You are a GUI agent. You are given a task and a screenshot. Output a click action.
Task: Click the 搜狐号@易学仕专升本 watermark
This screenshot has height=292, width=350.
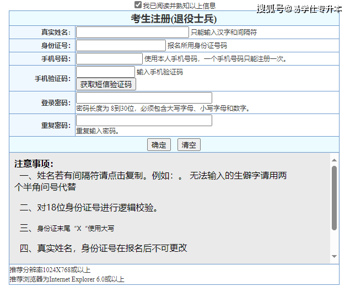point(298,9)
